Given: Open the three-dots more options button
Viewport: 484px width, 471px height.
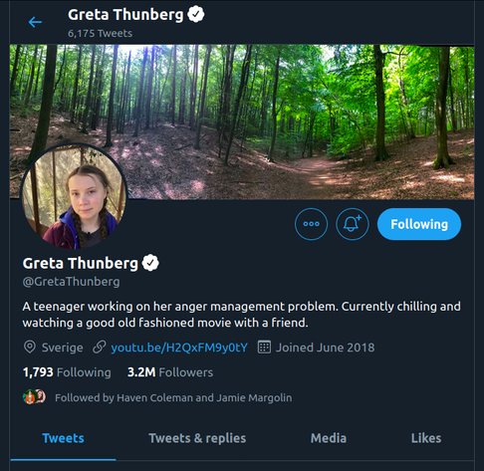Looking at the screenshot, I should coord(311,224).
